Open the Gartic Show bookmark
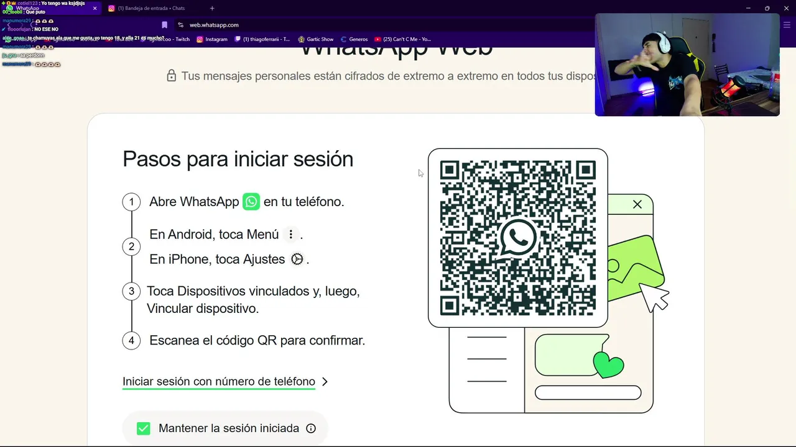 (x=316, y=39)
